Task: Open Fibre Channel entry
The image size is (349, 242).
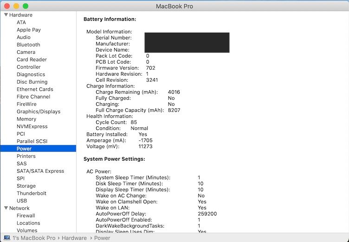Action: coord(33,97)
